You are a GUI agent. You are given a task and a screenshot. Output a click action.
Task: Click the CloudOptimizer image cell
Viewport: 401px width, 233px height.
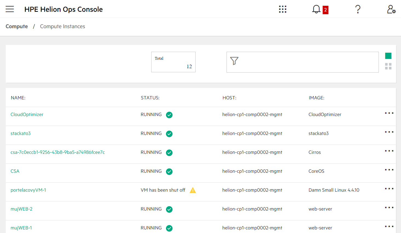(x=325, y=114)
